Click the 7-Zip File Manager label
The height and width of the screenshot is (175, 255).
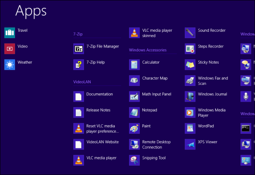[x=103, y=46]
